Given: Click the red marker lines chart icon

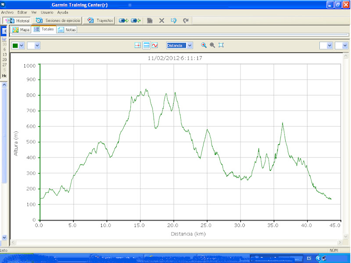Looking at the screenshot, I should [x=137, y=46].
